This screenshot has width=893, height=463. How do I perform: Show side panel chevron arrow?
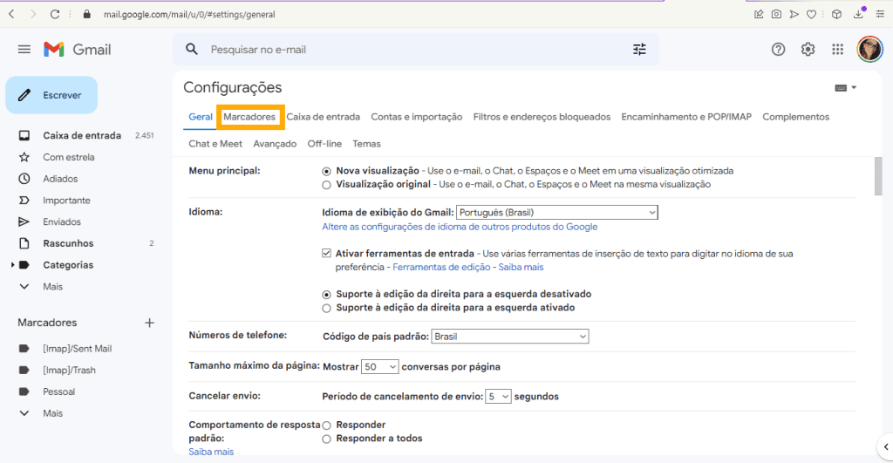coord(886,447)
